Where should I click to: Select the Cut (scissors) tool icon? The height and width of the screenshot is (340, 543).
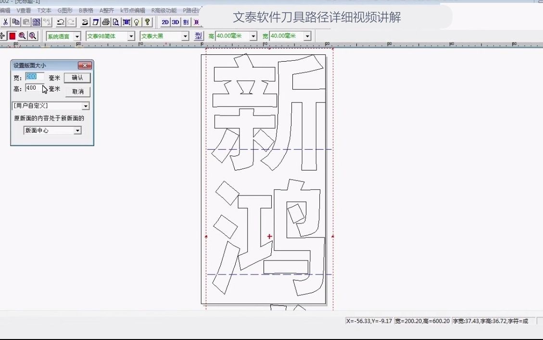pos(6,22)
